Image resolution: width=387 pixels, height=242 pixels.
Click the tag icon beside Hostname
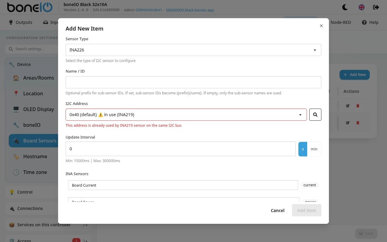click(16, 156)
